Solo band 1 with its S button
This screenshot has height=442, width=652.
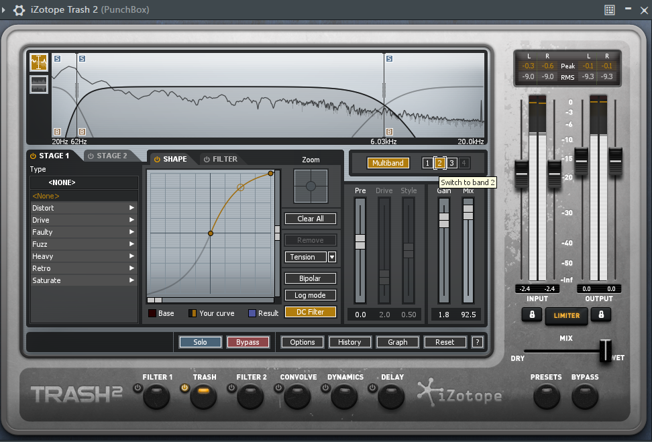58,58
